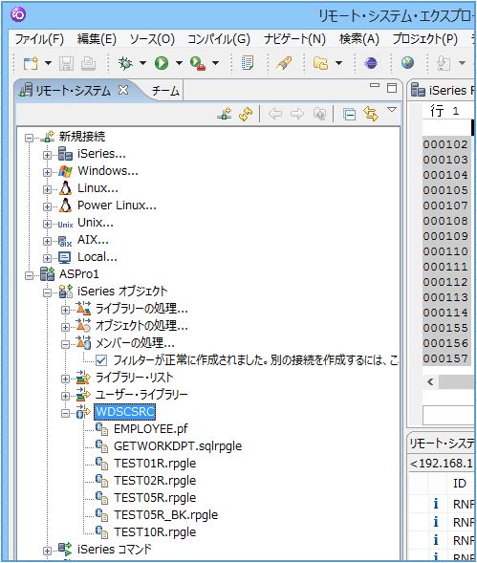Click the globe web browser icon

pos(407,63)
